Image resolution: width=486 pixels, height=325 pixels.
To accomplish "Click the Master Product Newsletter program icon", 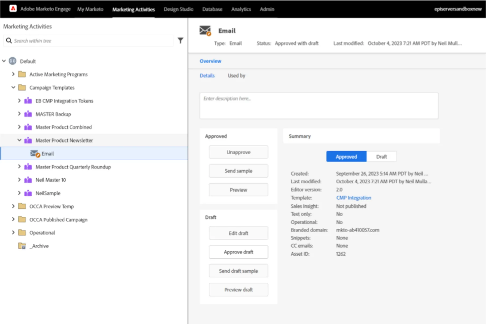I will click(28, 140).
